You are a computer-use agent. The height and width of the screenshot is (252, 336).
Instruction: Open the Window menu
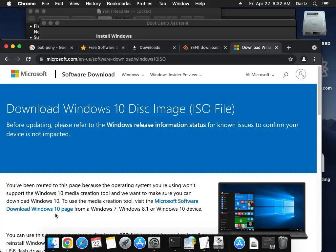click(181, 4)
